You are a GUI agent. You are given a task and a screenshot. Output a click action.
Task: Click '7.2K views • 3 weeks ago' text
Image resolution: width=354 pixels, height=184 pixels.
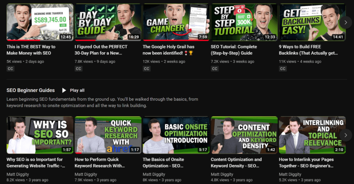pos(233,61)
